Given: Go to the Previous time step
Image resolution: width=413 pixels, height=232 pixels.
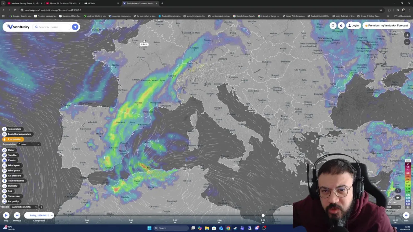Looking at the screenshot, I should [x=17, y=215].
